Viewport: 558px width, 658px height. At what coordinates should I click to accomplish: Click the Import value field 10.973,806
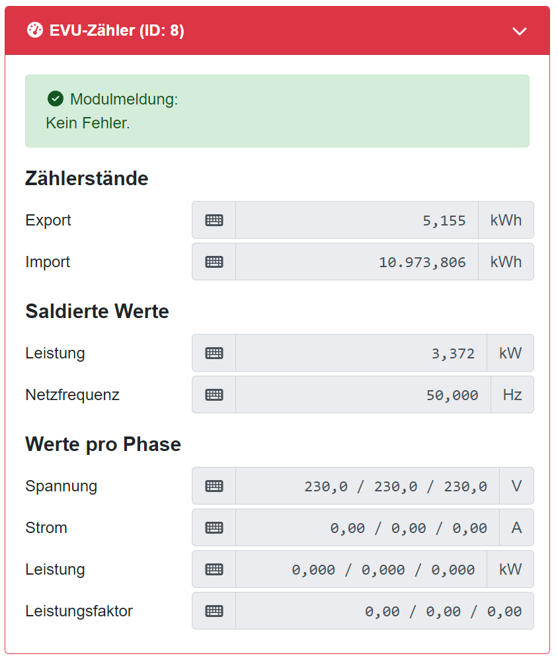pyautogui.click(x=357, y=262)
